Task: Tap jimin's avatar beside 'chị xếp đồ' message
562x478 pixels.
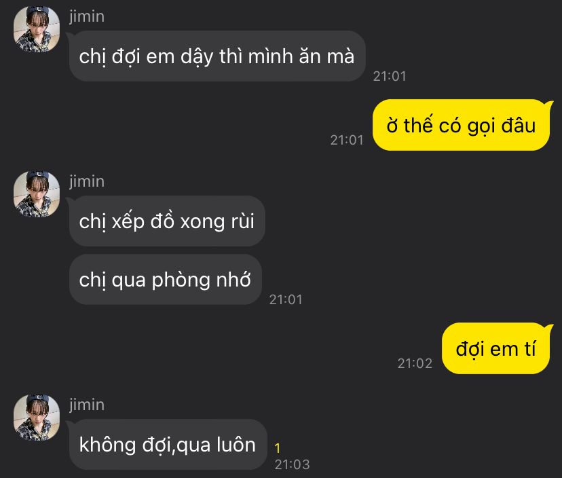Action: click(37, 194)
